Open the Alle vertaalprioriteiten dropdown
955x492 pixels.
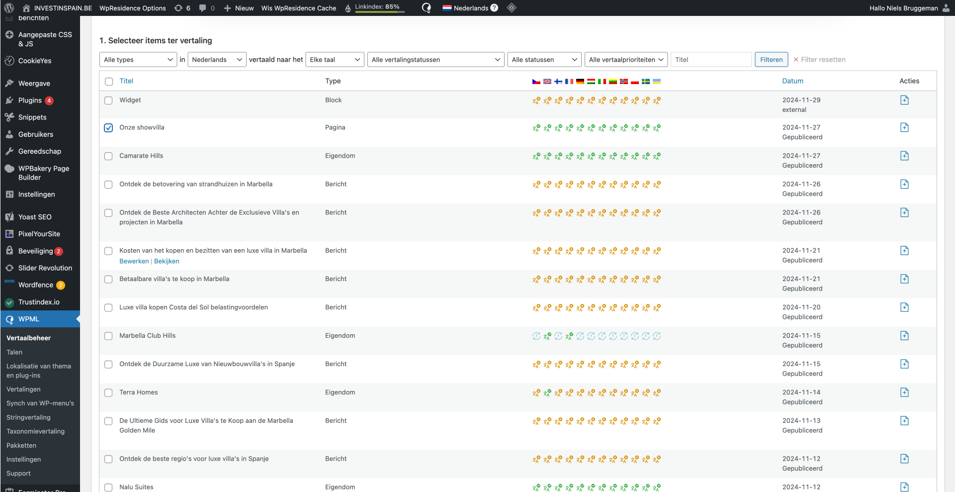tap(626, 60)
